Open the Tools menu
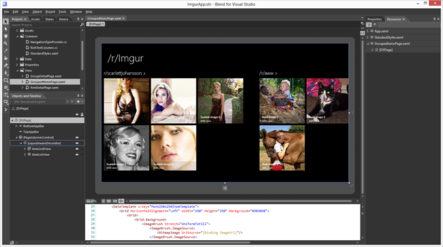The width and height of the screenshot is (443, 247). [63, 12]
